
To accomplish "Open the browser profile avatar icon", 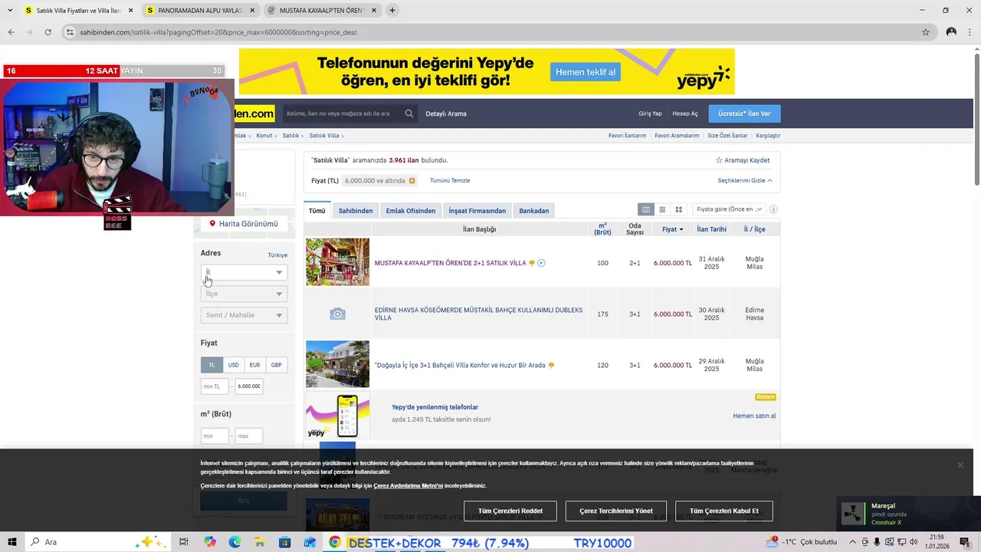I will (951, 32).
